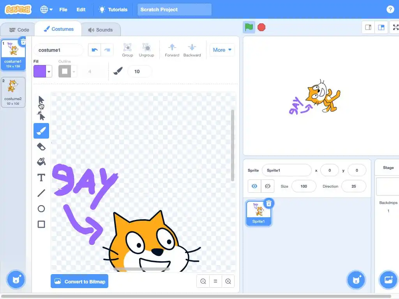Screen dimensions: 399x299
Task: Select the Eraser tool
Action: 41,146
